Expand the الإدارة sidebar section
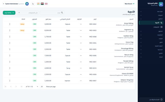This screenshot has height=102, width=165. 151,57
